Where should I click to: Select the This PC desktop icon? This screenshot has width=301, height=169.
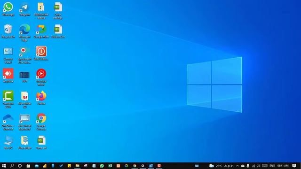click(x=8, y=143)
